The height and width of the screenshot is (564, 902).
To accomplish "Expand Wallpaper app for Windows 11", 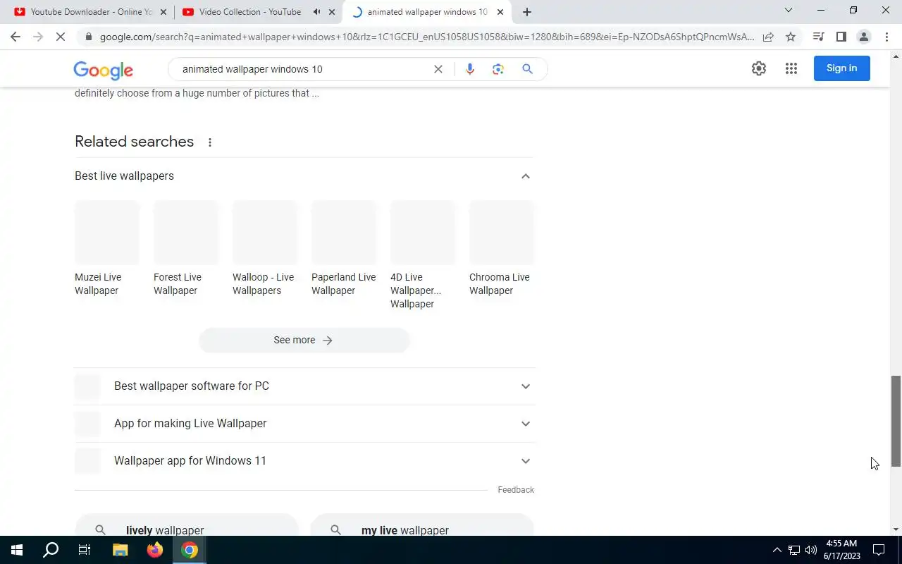I will (304, 461).
